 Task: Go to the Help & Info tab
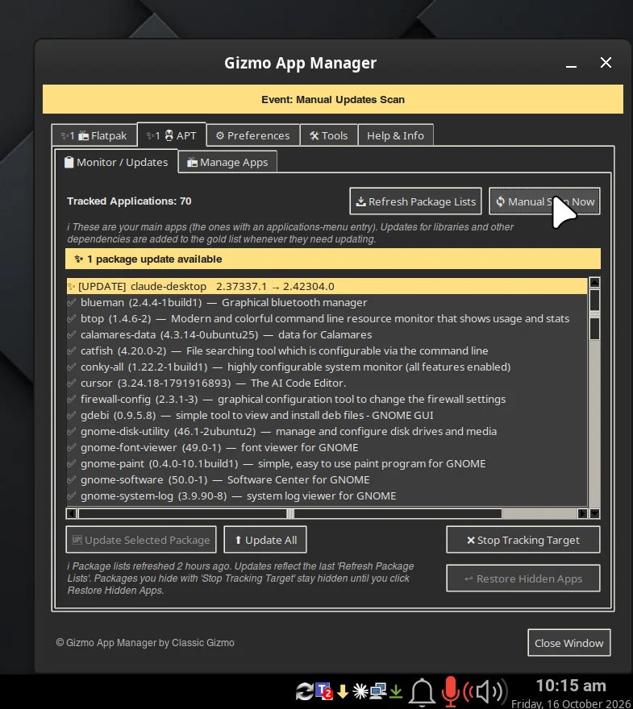pos(395,135)
